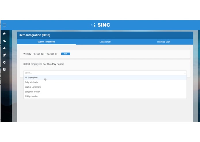
Task: Click the Select Employees For This Pay Period label
Action: point(44,64)
